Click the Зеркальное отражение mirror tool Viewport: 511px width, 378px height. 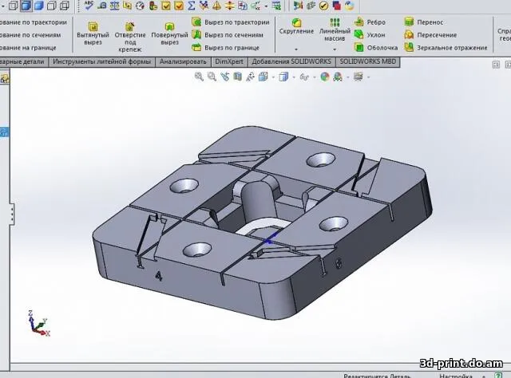click(x=446, y=48)
